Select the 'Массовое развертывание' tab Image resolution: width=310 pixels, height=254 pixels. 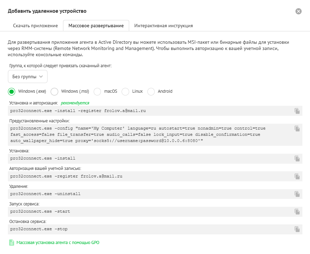96,26
